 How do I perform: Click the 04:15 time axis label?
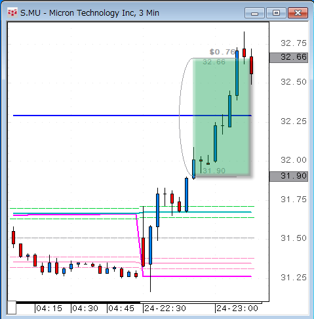click(x=49, y=308)
